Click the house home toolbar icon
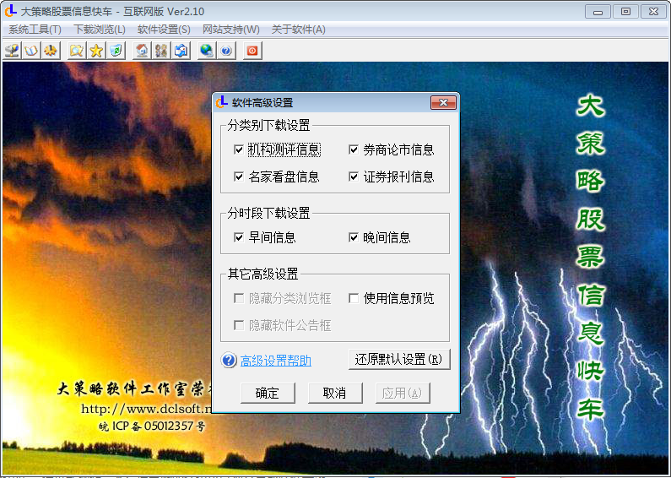 pyautogui.click(x=142, y=51)
